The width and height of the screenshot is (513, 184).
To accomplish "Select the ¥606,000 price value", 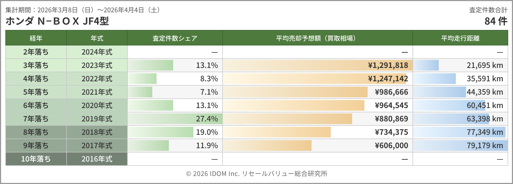I will coord(391,145).
